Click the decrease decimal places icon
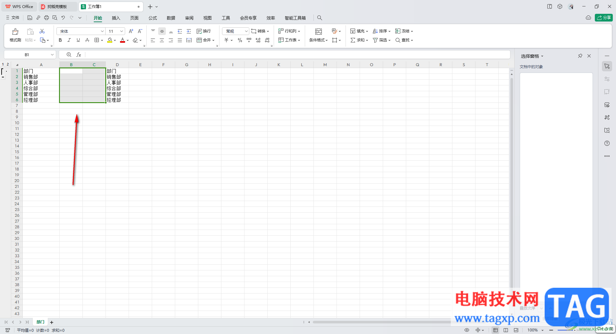Screen dimensions: 616x334 (x=267, y=40)
